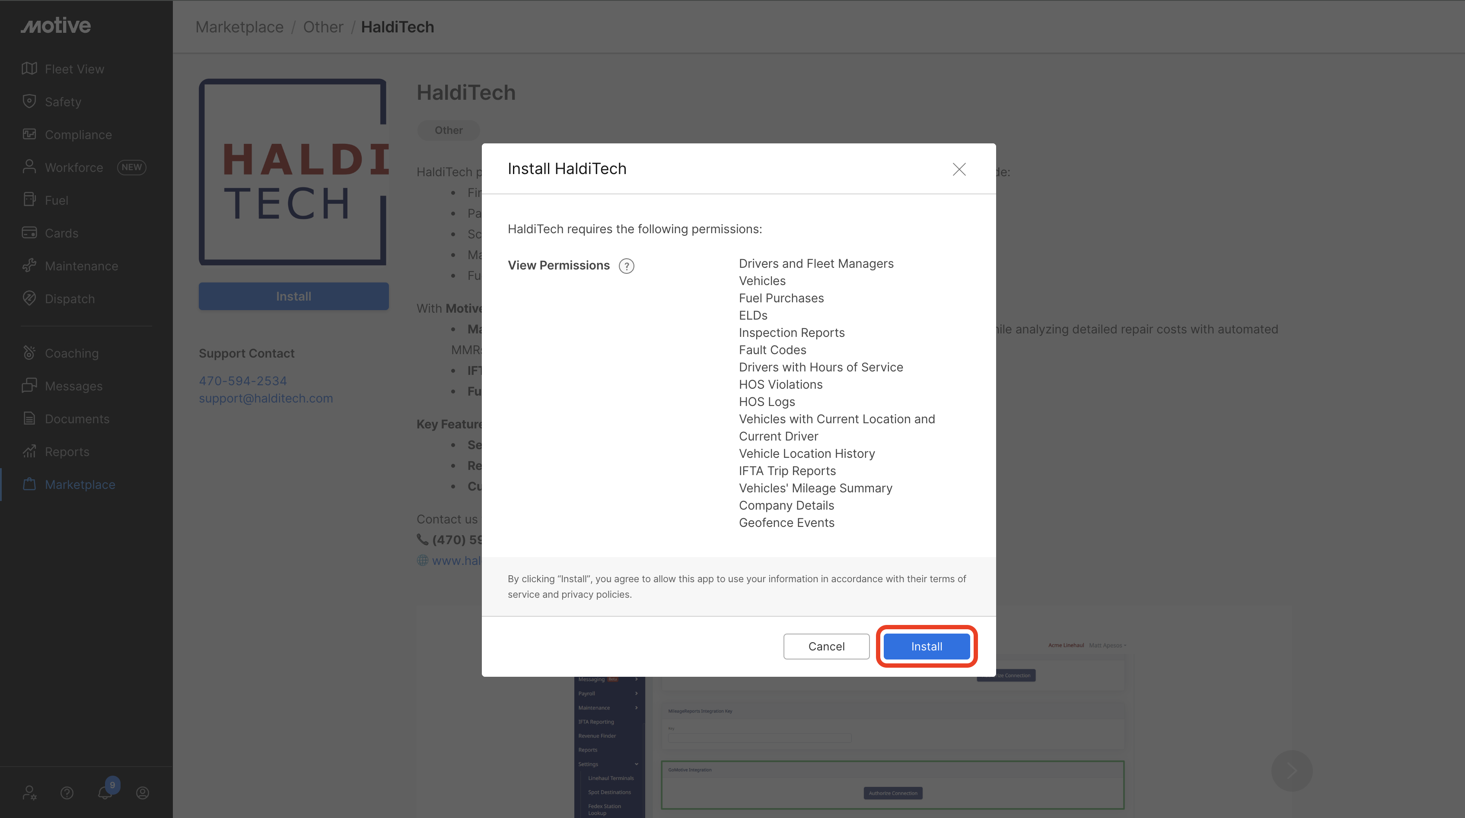This screenshot has height=818, width=1465.
Task: Click the View Permissions help question icon
Action: tap(626, 266)
